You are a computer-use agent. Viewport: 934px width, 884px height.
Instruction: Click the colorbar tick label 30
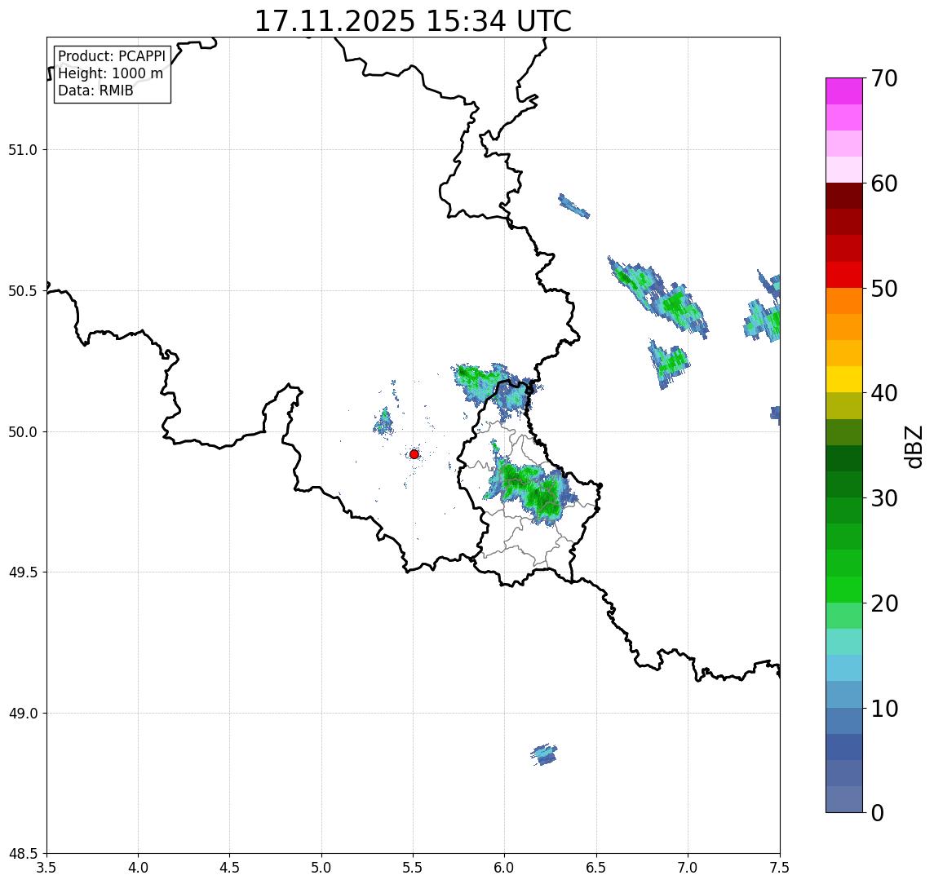(x=884, y=498)
